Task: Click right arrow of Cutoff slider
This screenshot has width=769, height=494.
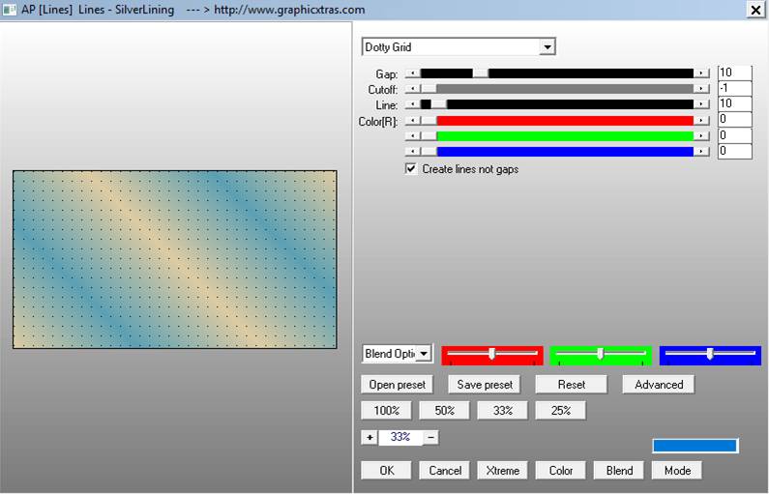Action: pos(702,89)
